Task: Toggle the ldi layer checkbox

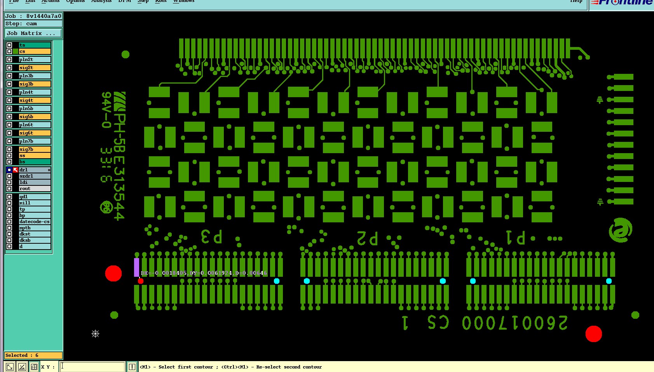Action: (9, 182)
